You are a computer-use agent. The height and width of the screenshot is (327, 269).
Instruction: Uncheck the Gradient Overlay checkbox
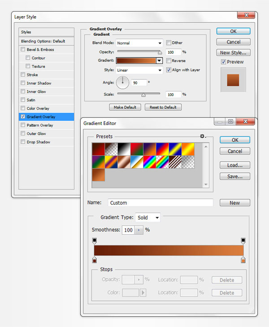click(23, 116)
